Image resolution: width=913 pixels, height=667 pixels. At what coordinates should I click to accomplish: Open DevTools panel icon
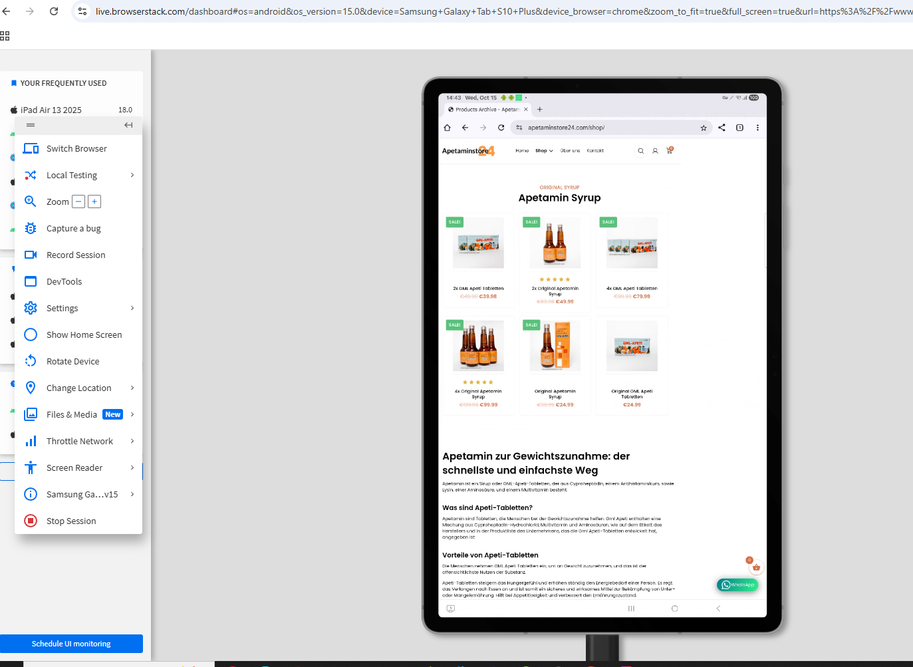31,281
